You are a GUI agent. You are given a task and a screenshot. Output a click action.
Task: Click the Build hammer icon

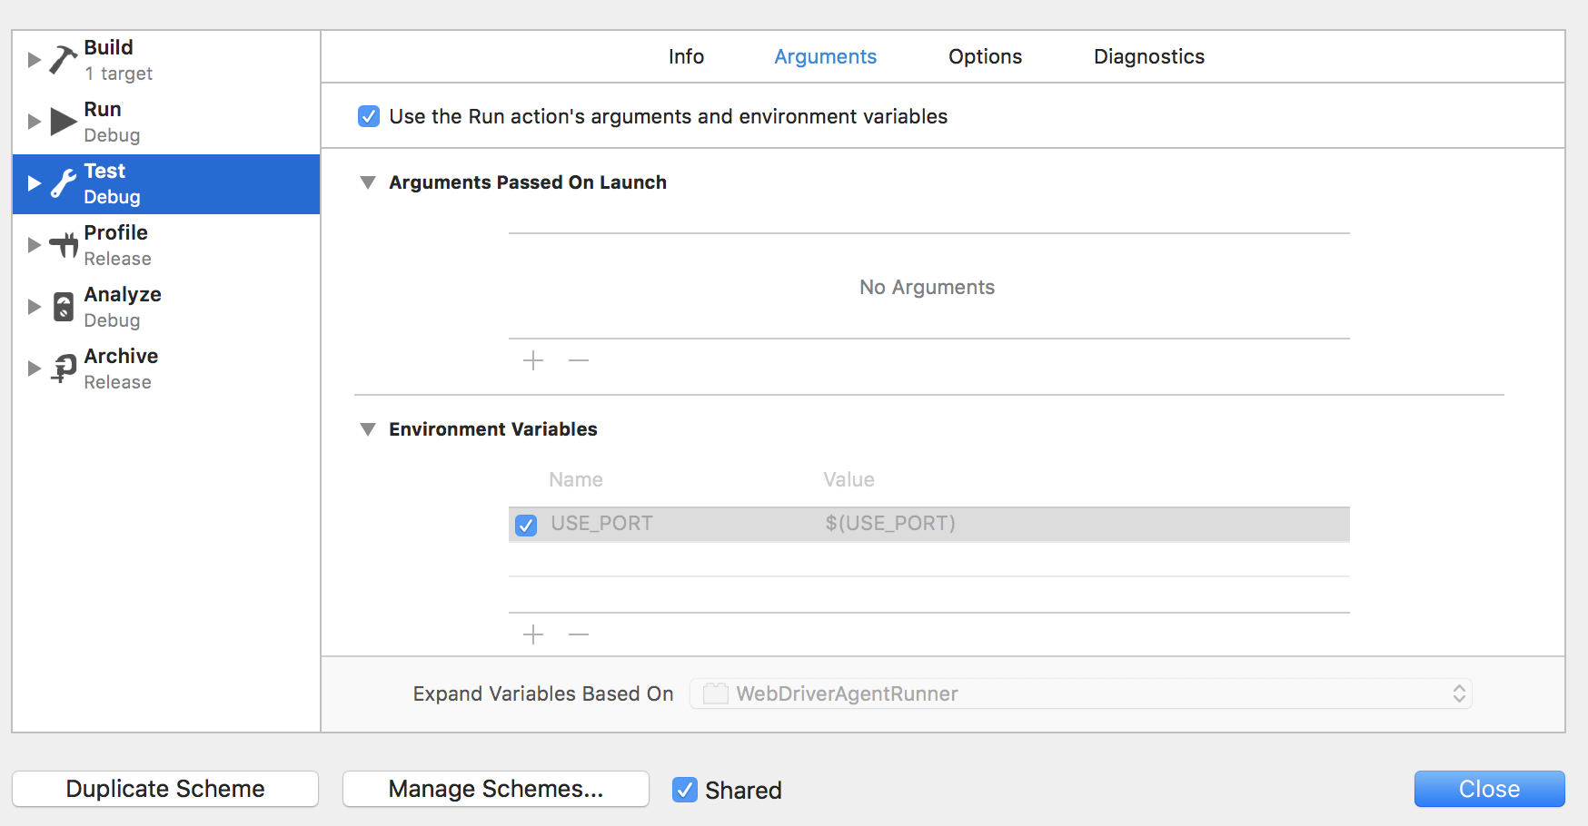[64, 60]
